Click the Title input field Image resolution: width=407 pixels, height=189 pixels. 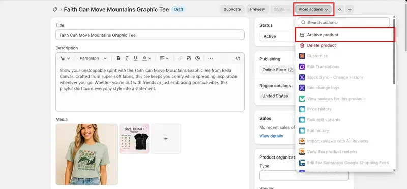pyautogui.click(x=150, y=35)
